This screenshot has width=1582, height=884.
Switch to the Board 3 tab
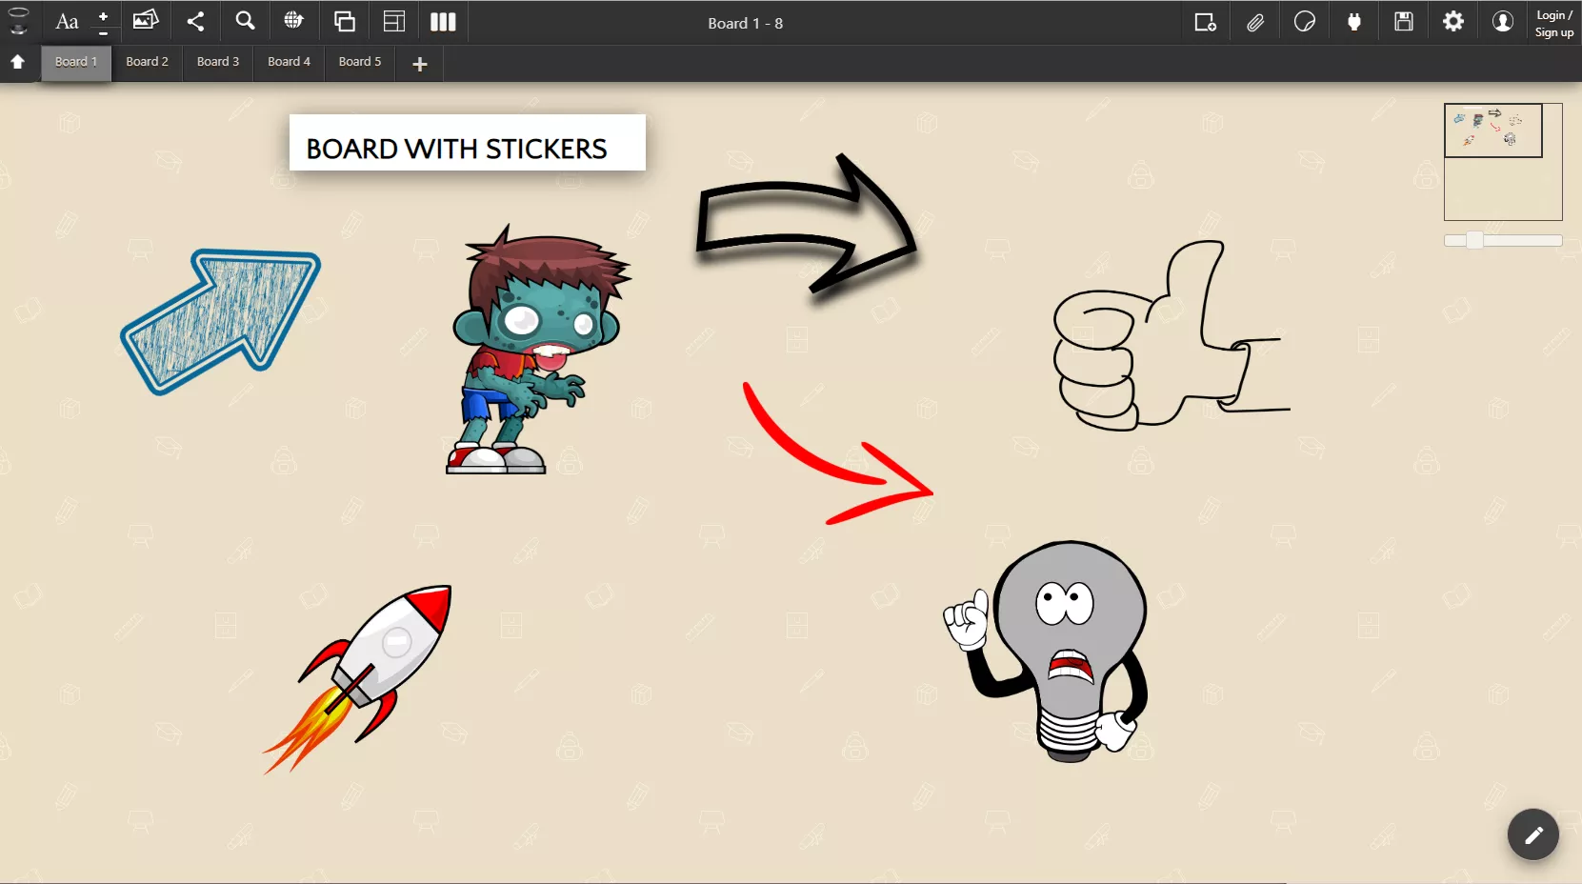(218, 62)
